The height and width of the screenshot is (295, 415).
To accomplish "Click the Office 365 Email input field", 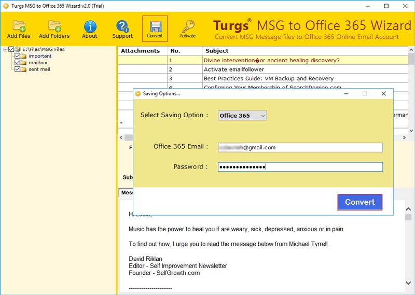I will pos(300,147).
